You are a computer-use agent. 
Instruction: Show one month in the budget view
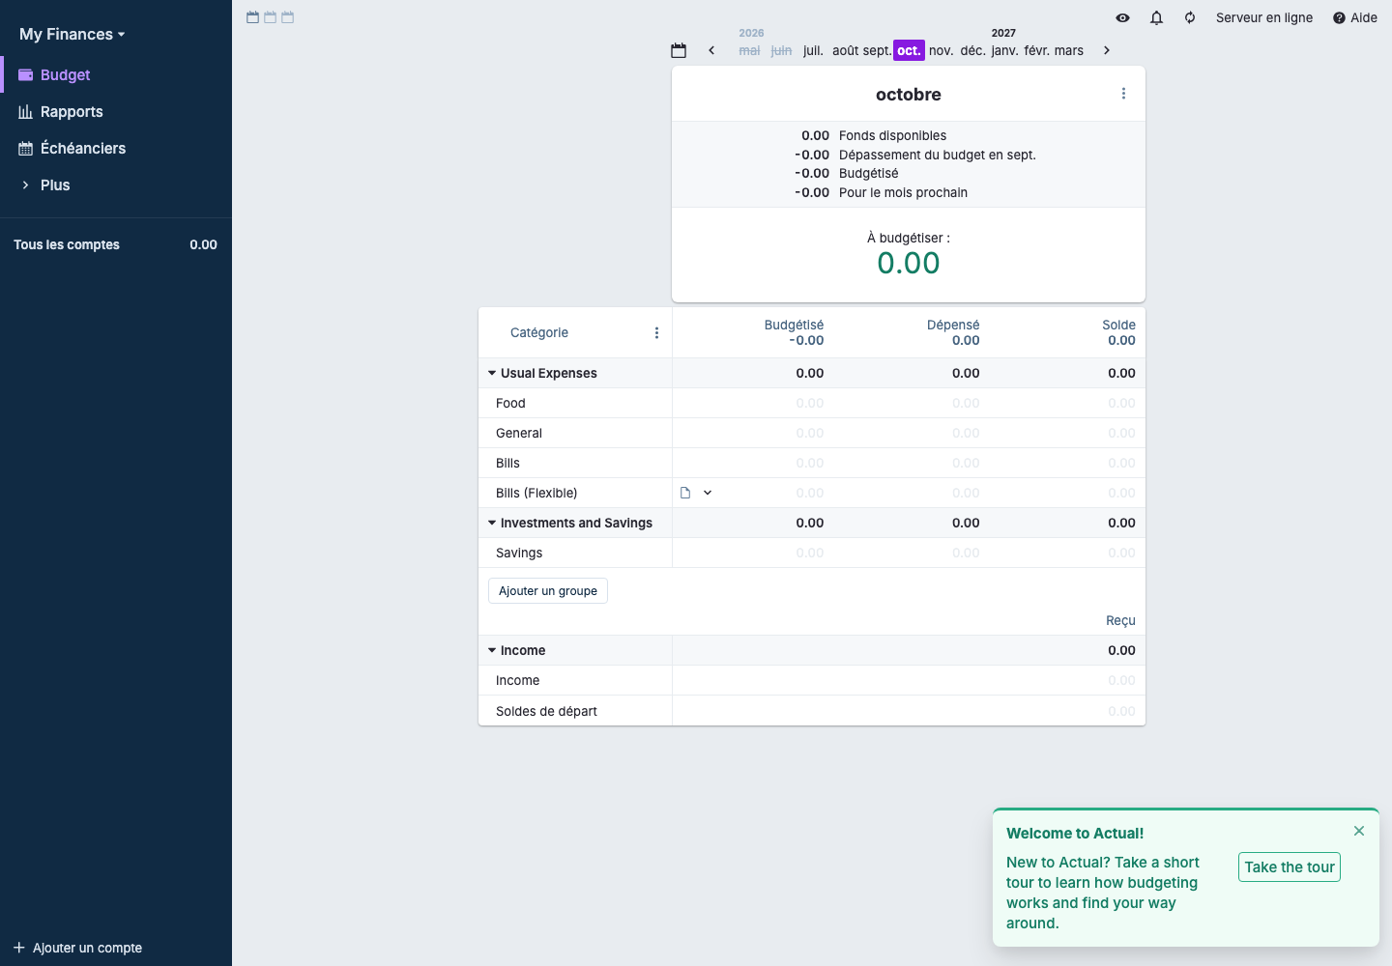tap(253, 17)
